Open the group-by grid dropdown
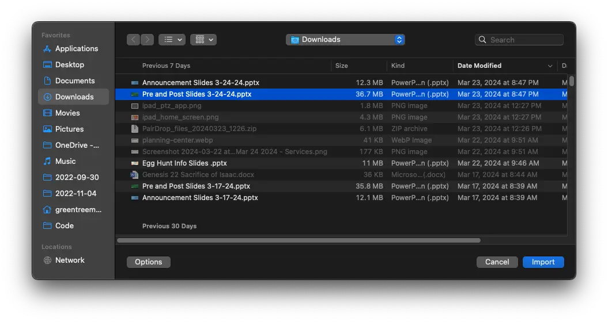The height and width of the screenshot is (322, 608). [x=203, y=40]
